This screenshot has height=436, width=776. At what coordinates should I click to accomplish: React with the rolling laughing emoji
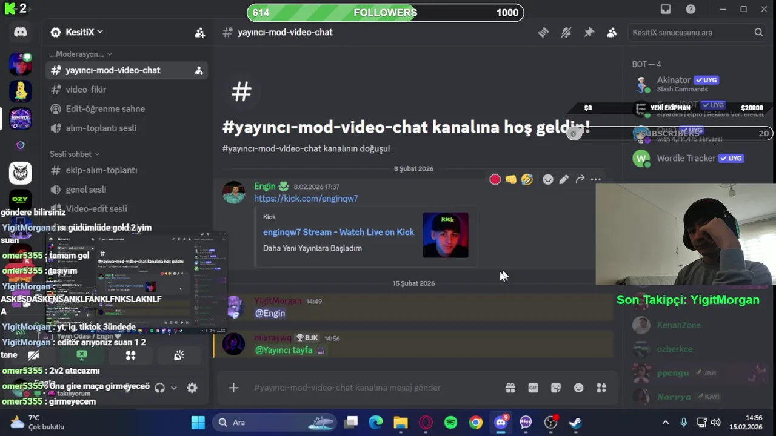(527, 179)
